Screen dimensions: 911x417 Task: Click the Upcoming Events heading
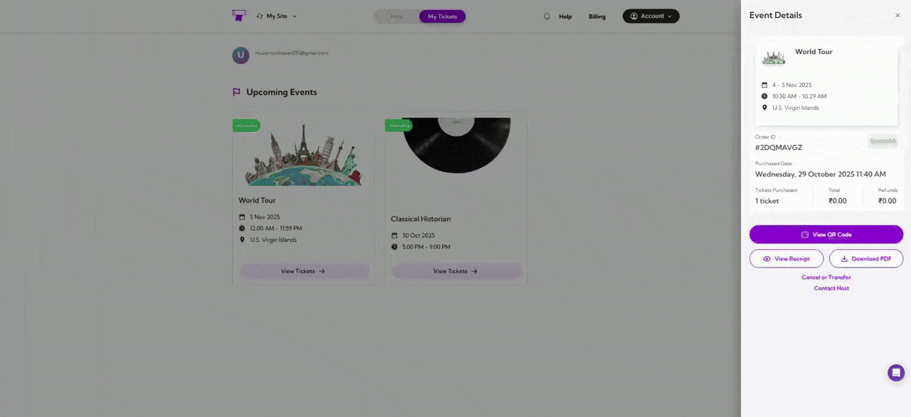click(282, 93)
